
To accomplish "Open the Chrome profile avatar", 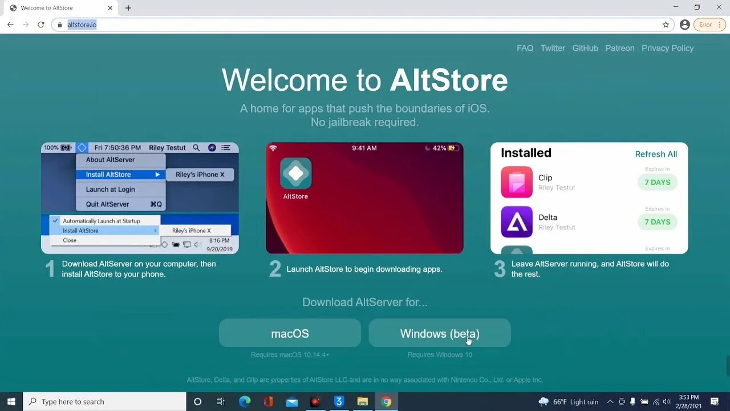I will (x=685, y=25).
